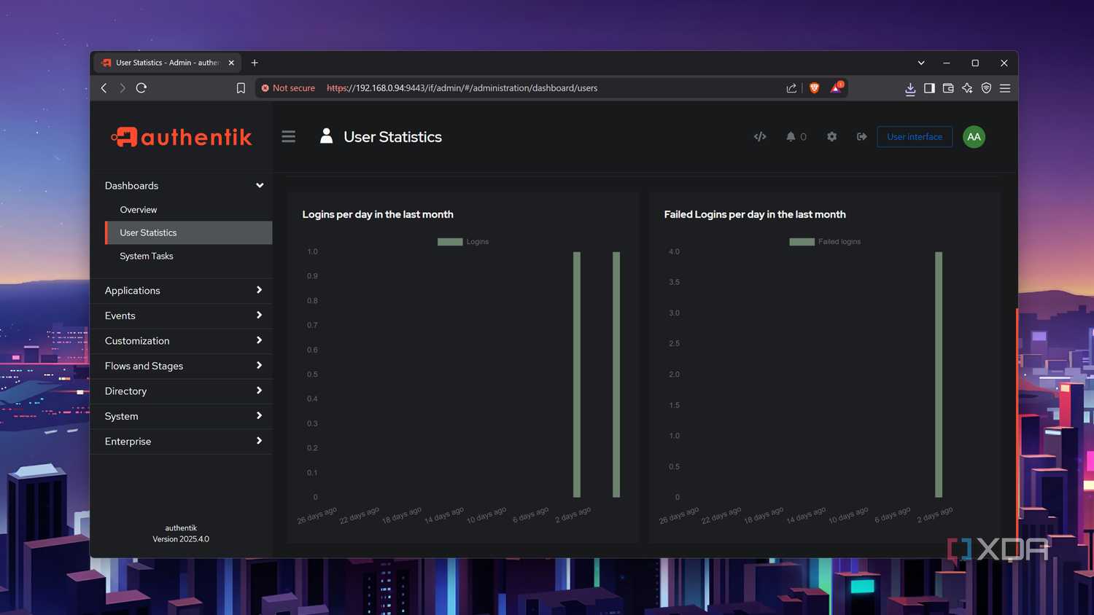
Task: Switch to the User interface
Action: [915, 136]
